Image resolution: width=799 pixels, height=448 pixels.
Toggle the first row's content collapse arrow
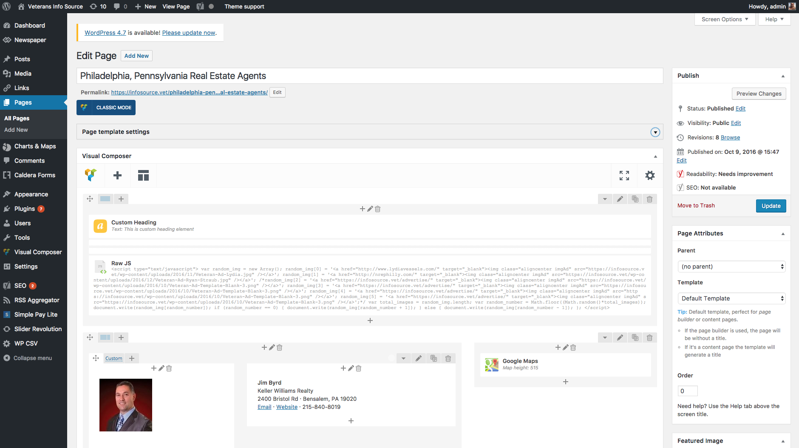605,199
